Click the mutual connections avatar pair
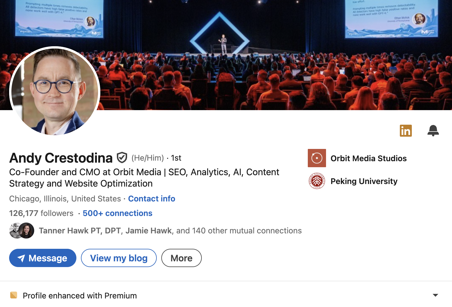The width and height of the screenshot is (452, 307). pos(22,231)
